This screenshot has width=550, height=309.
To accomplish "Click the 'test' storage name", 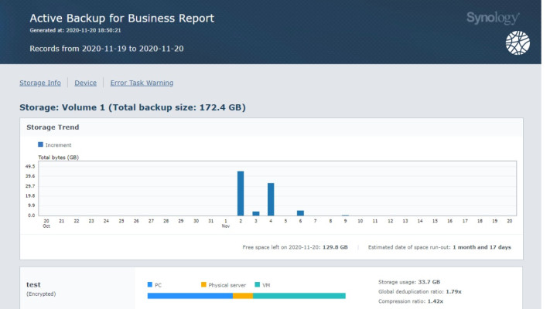I will click(33, 285).
